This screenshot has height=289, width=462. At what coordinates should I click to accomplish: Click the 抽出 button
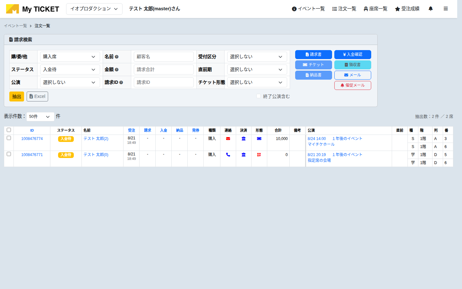[17, 96]
